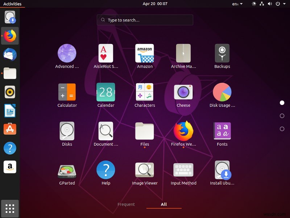Image resolution: width=290 pixels, height=218 pixels.
Task: Launch Install Ubuntu from the grid
Action: pyautogui.click(x=222, y=170)
